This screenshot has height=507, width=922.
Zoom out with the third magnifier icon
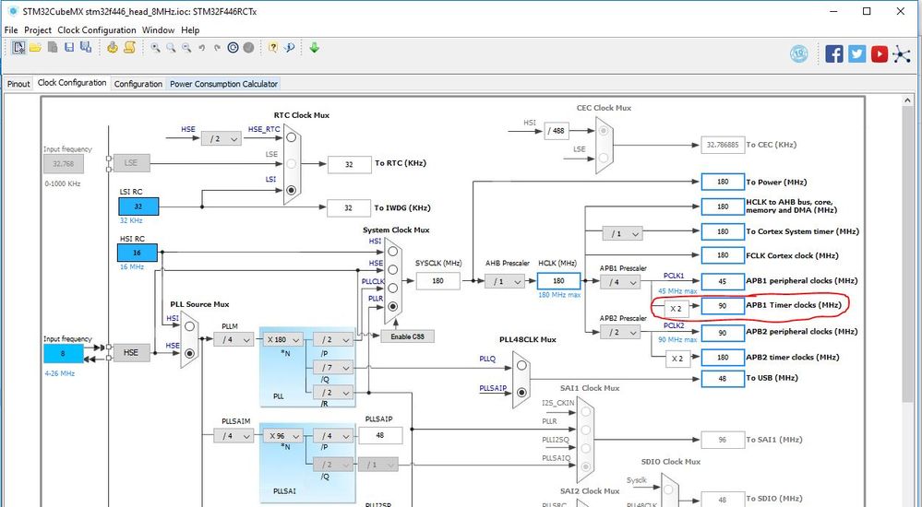[186, 48]
